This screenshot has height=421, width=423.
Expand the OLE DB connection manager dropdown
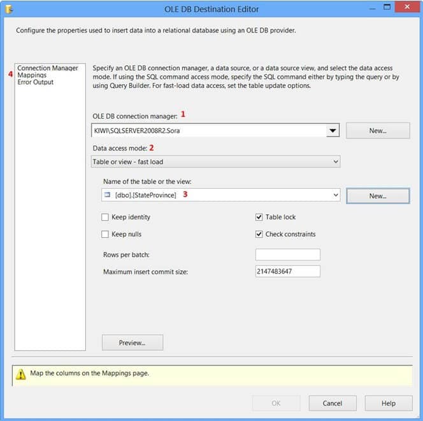pos(333,131)
